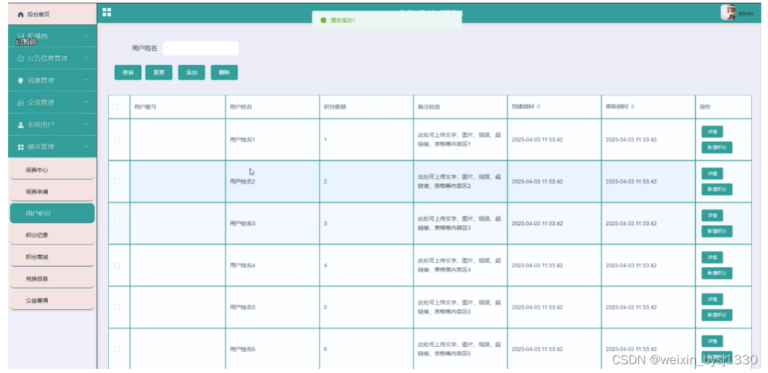Screen dimensions: 768x373
Task: Click the 删除 delete button
Action: click(x=224, y=73)
